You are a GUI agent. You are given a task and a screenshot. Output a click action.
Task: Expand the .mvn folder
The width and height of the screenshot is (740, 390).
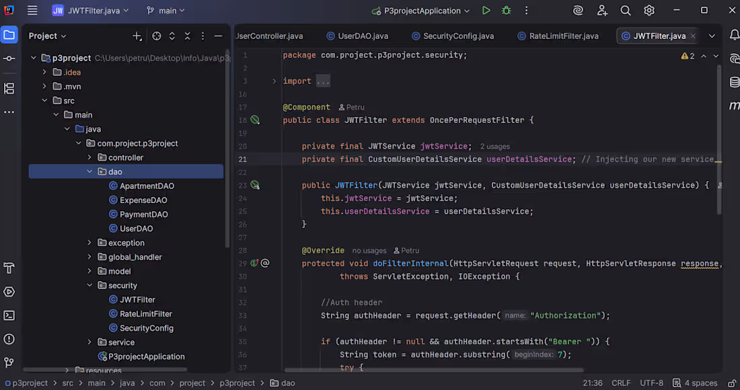44,86
